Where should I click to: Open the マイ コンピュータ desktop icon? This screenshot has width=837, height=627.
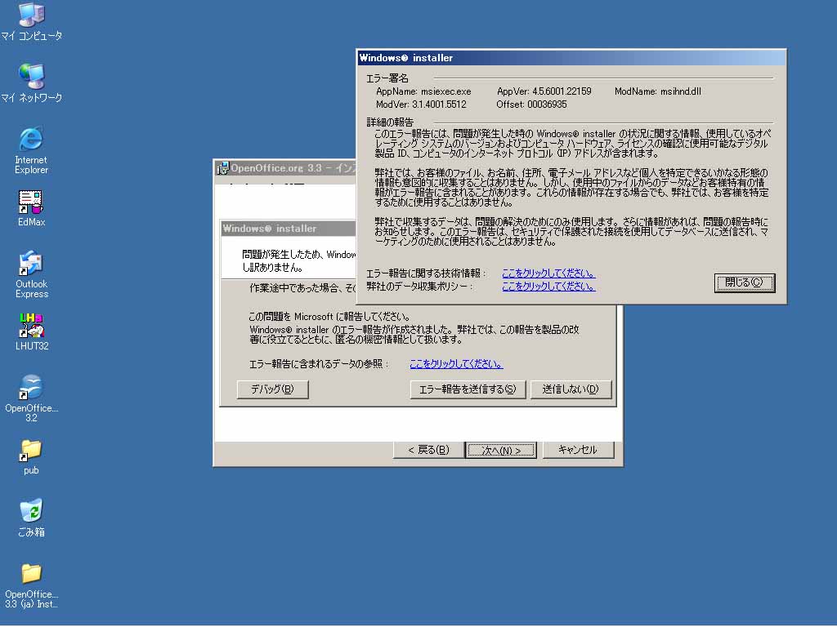31,16
